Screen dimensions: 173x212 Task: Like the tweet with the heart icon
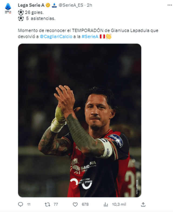coord(75,204)
